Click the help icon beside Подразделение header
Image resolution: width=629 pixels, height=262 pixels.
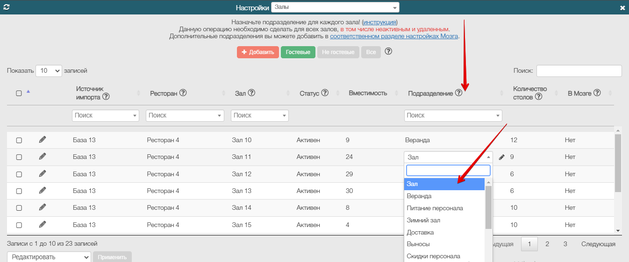tap(458, 93)
